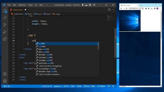Select the border-top-width suggestion

pos(67,72)
